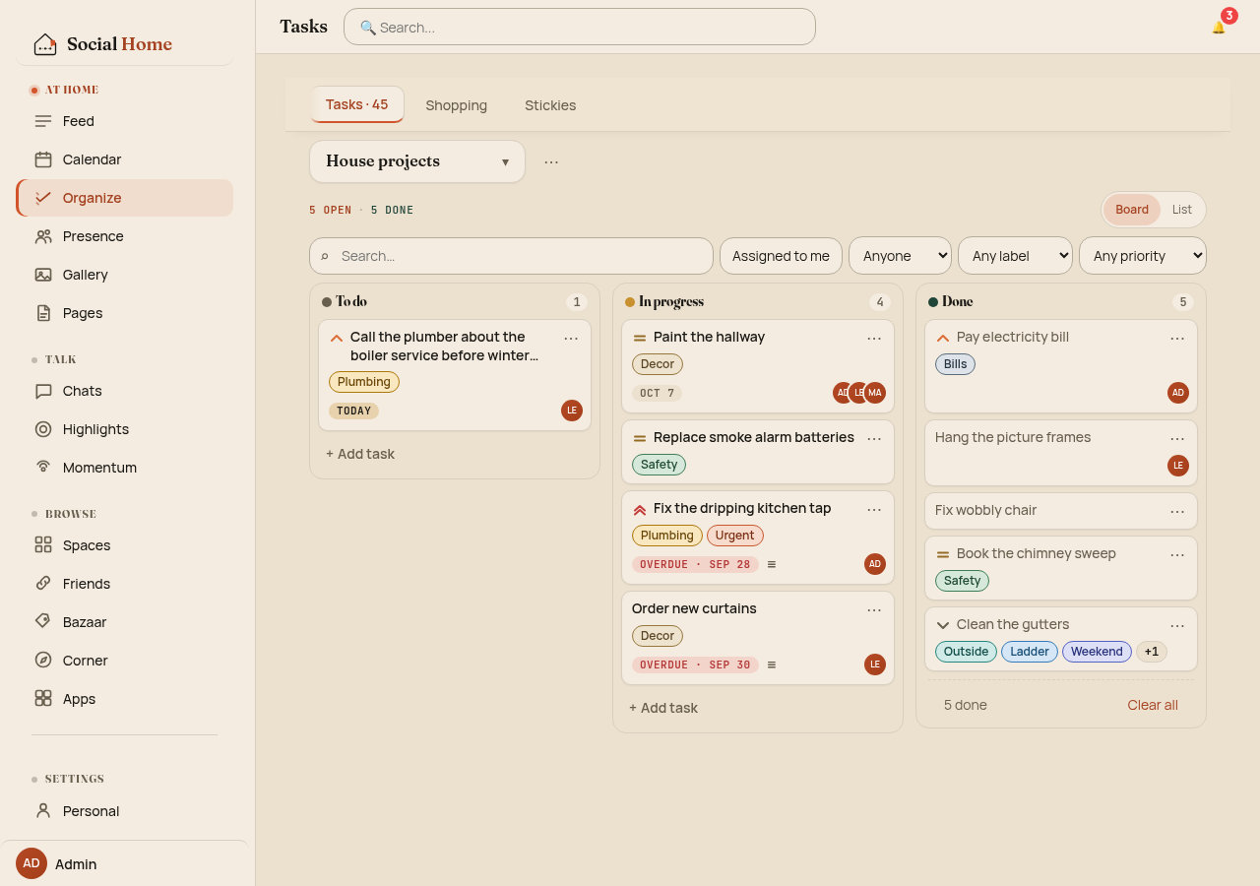Go to Calendar in the sidebar
Image resolution: width=1260 pixels, height=886 pixels.
coord(124,159)
